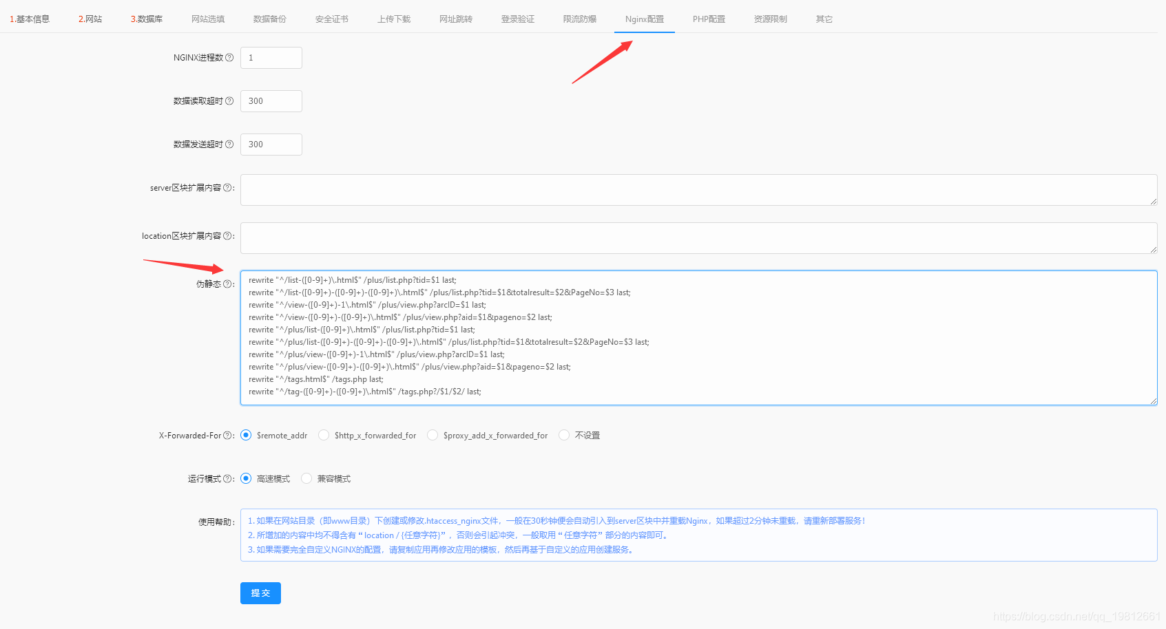The width and height of the screenshot is (1166, 629).
Task: Click rewrite line for /tags.html$
Action: tap(316, 379)
